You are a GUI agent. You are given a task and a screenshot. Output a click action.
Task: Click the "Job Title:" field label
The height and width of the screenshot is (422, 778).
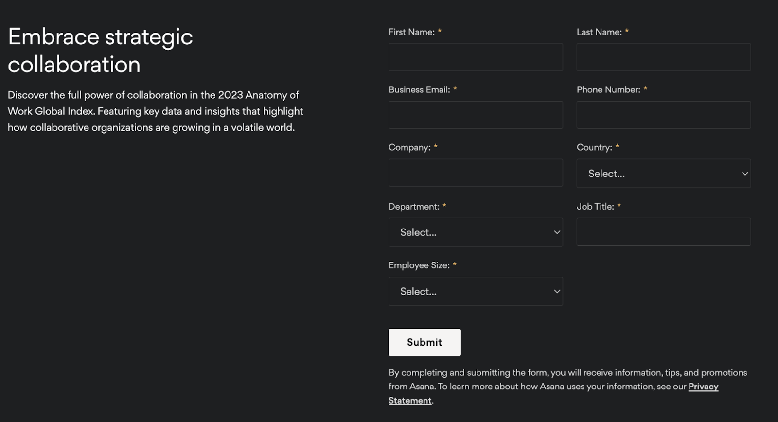[595, 207]
